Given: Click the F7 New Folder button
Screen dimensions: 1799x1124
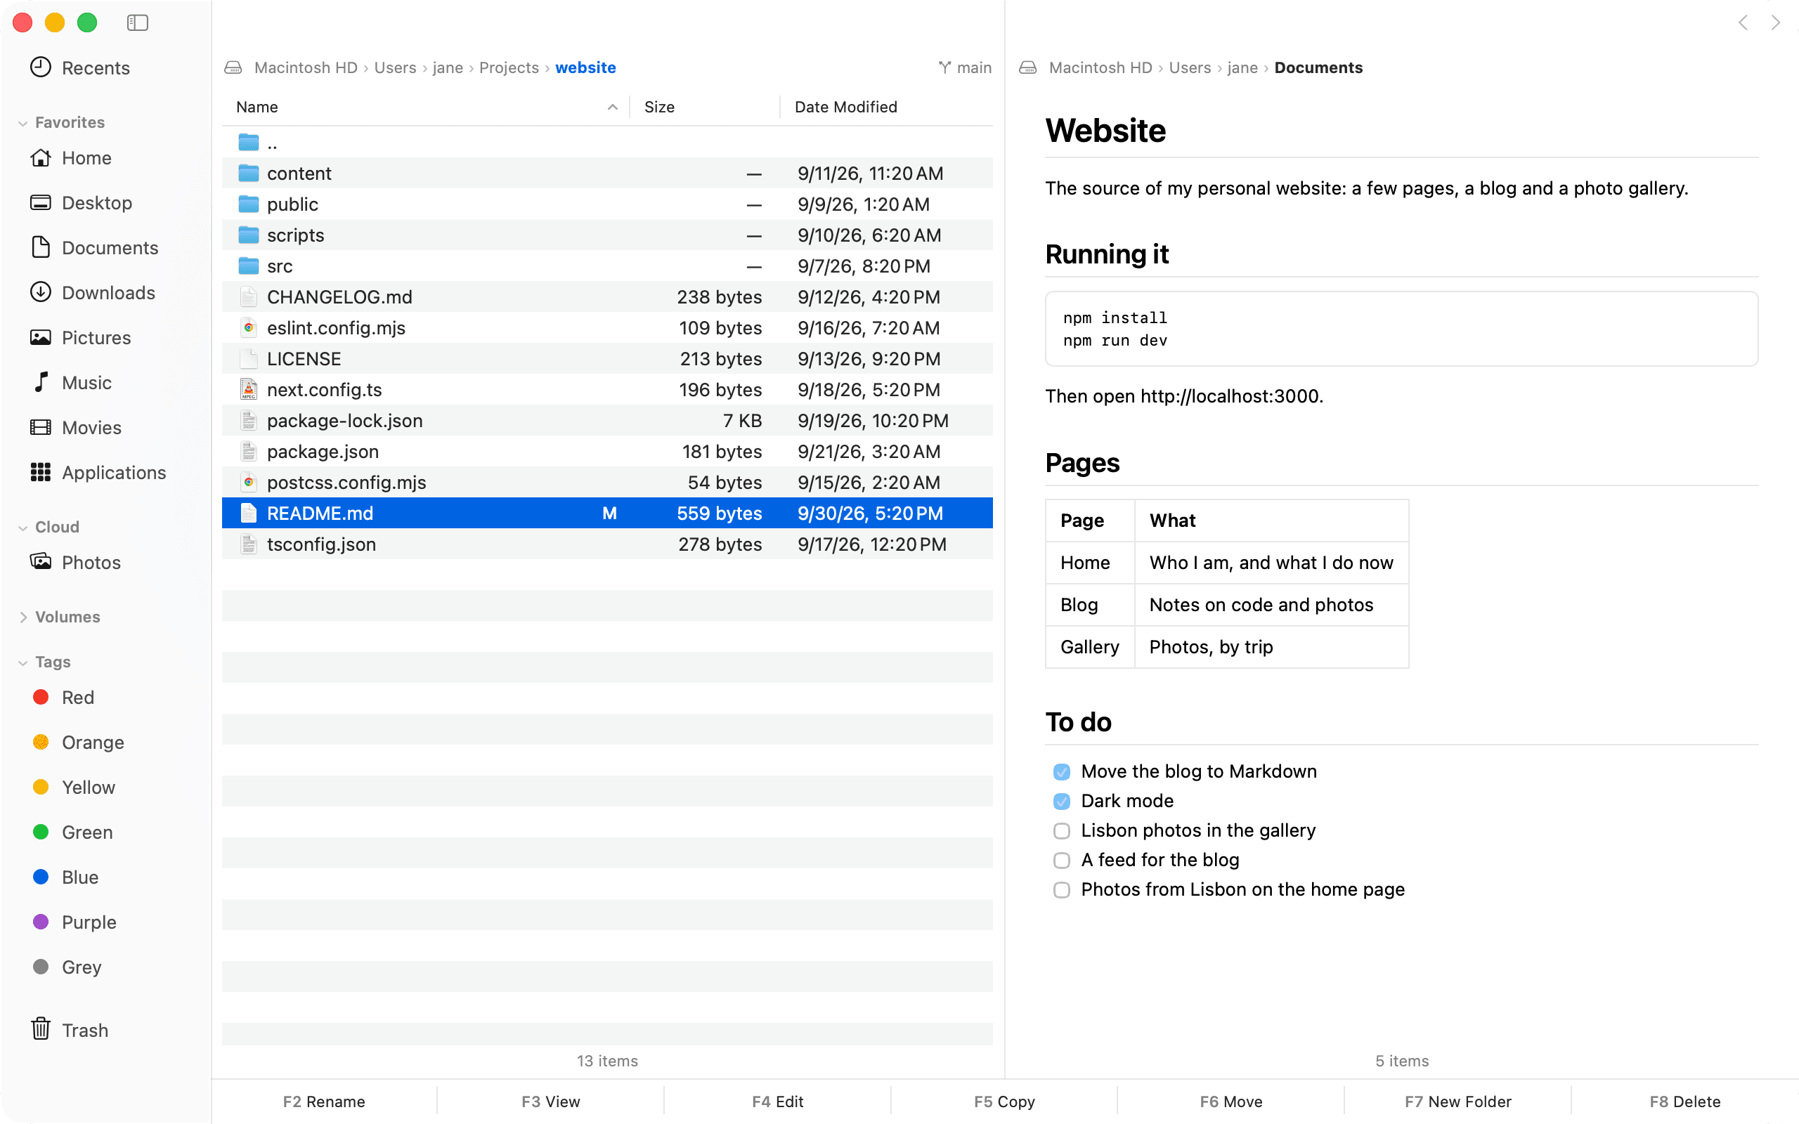Looking at the screenshot, I should (1457, 1101).
